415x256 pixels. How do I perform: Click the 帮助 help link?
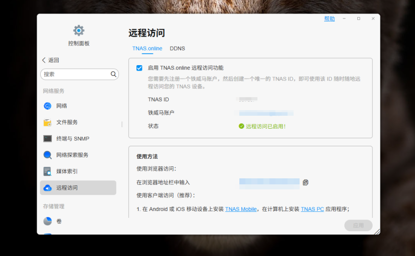click(329, 19)
